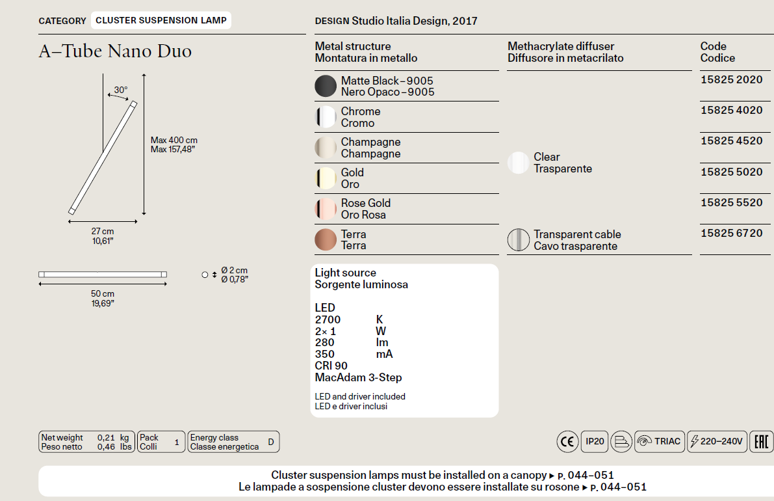Click code 15825 5020
Viewport: 774px width, 501px height.
point(732,172)
